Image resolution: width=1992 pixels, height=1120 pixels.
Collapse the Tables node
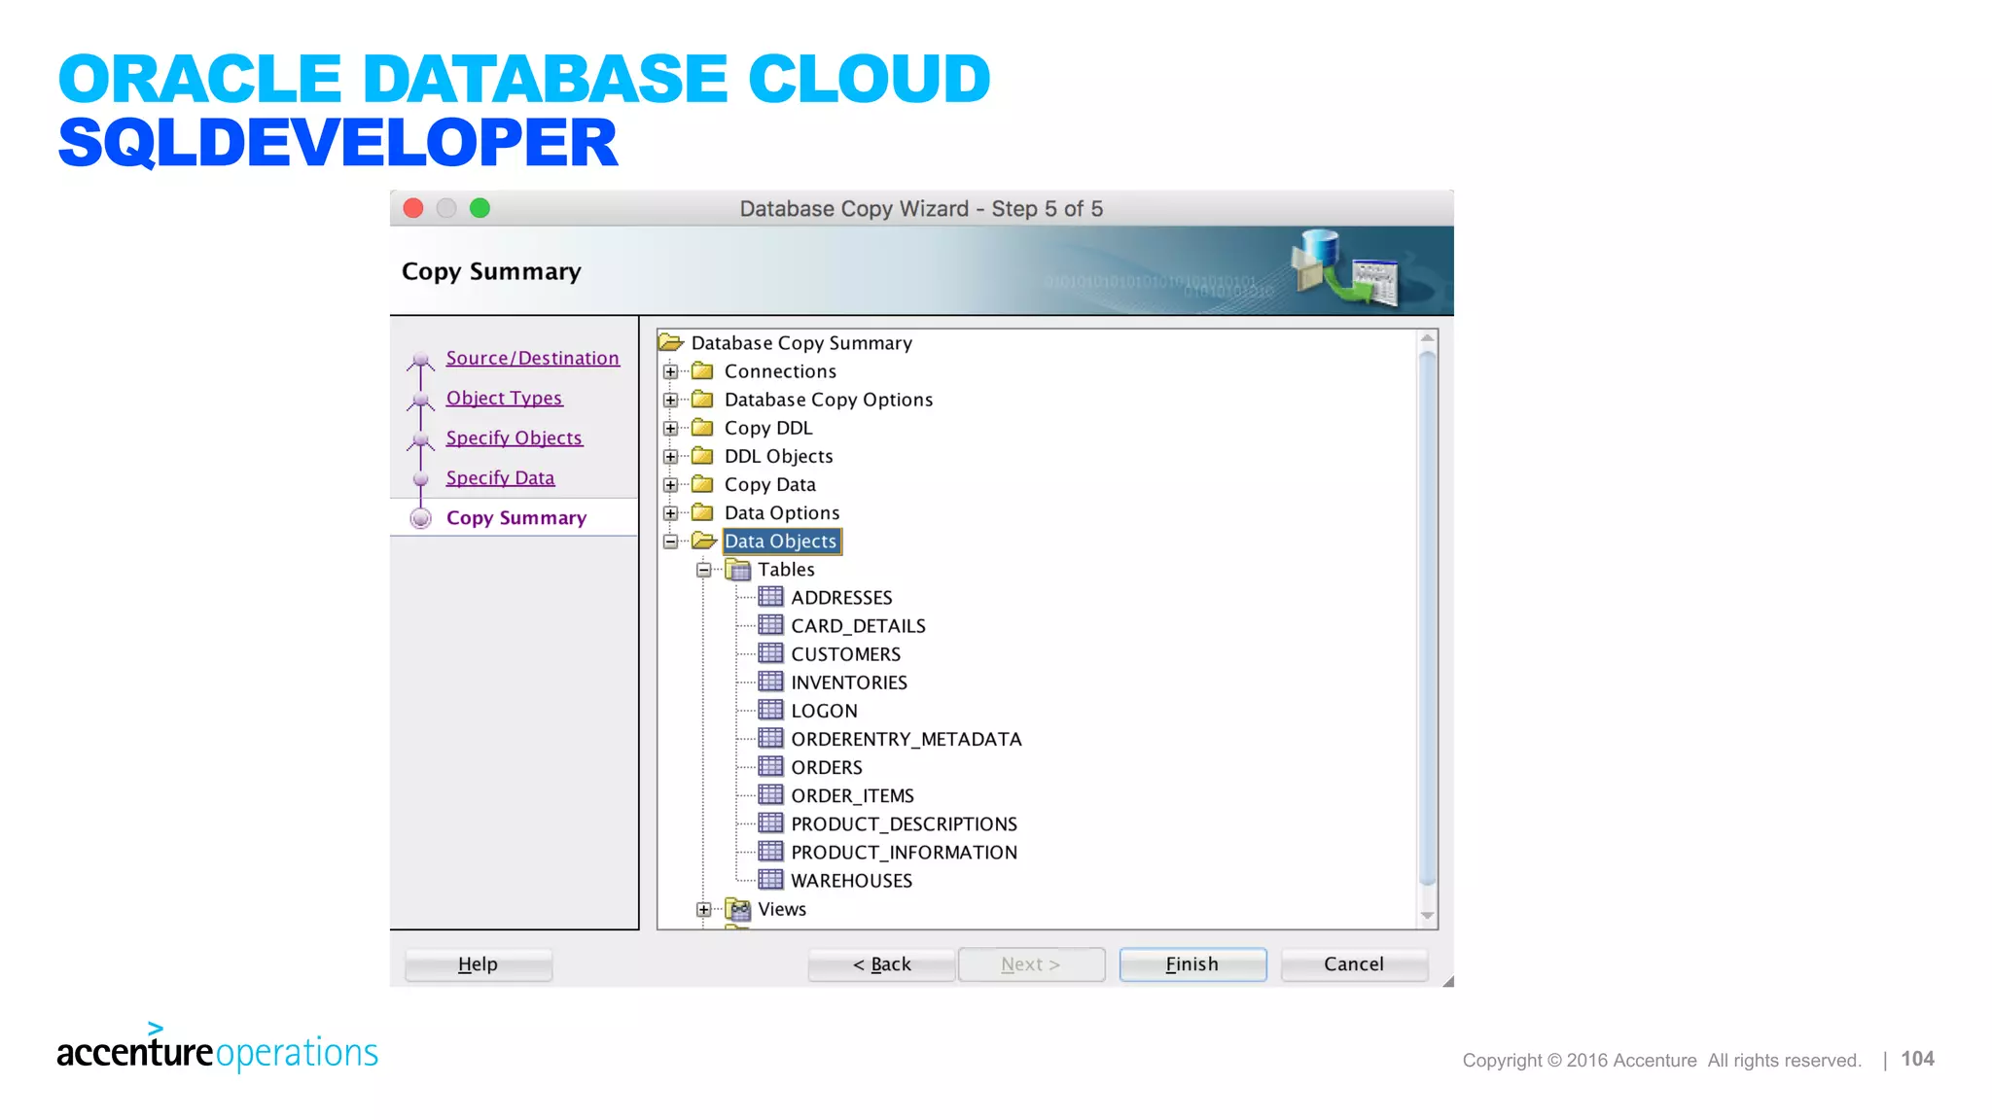click(x=703, y=570)
